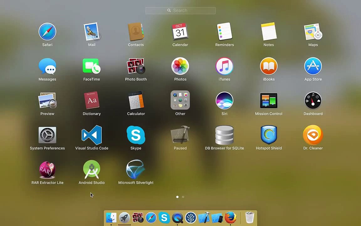
Task: Open the Dictionary app
Action: (92, 100)
